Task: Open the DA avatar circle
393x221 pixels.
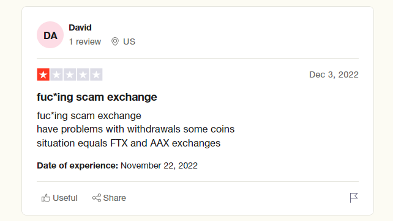Action: click(50, 35)
